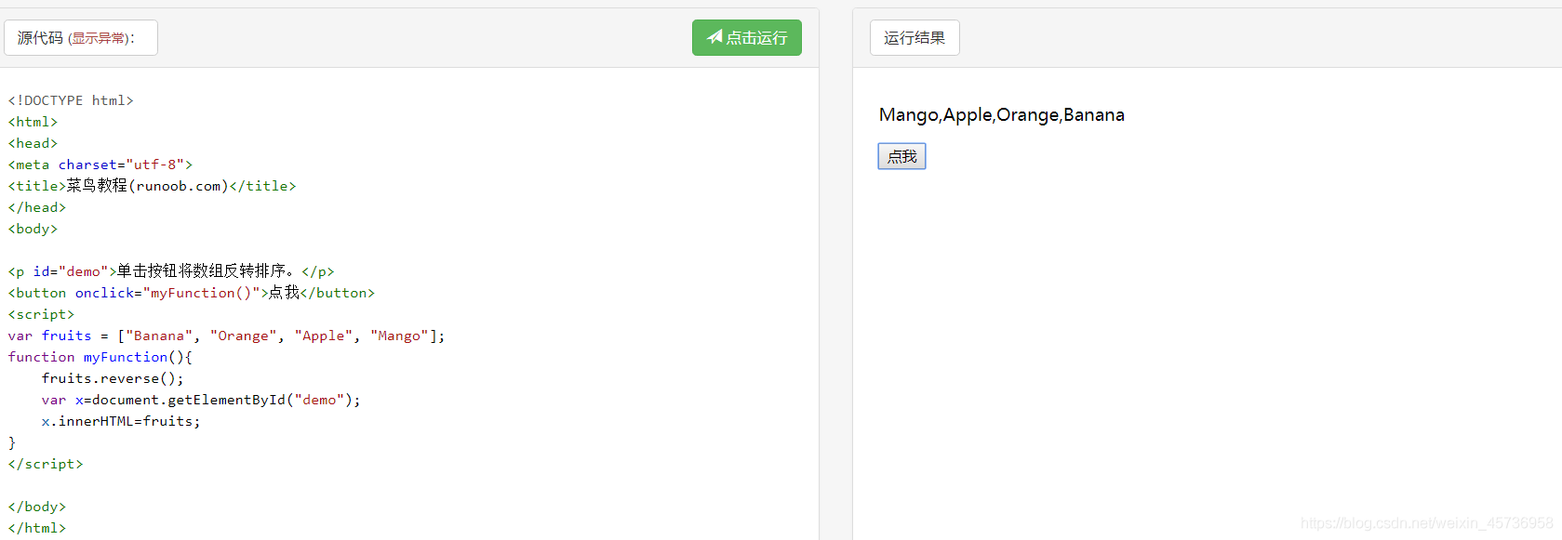Click the opening <body> tag line
The width and height of the screenshot is (1562, 540).
point(33,229)
